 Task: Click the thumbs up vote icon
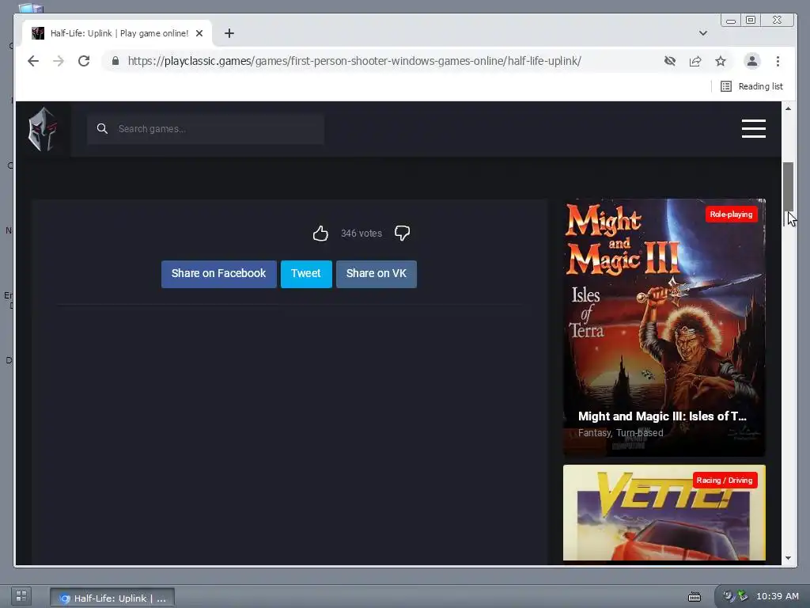point(320,234)
